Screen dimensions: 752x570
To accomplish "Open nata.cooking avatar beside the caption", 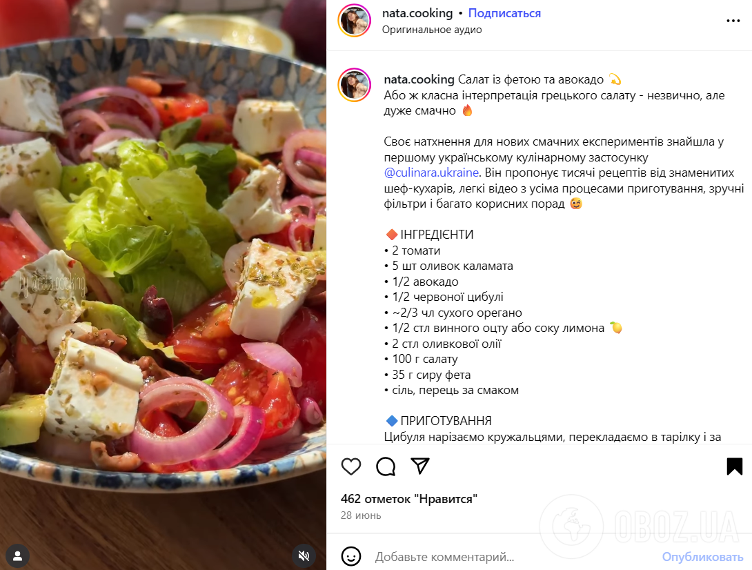I will (355, 85).
